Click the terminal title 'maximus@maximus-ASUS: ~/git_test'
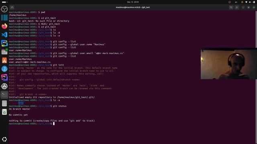The height and width of the screenshot is (144, 257). pos(133,7)
